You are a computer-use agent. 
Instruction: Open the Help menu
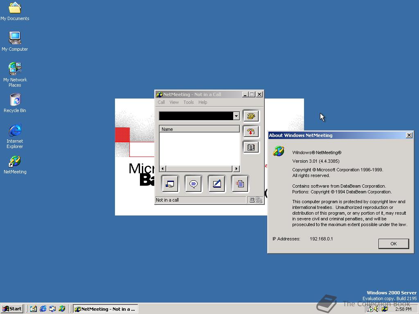[x=203, y=102]
